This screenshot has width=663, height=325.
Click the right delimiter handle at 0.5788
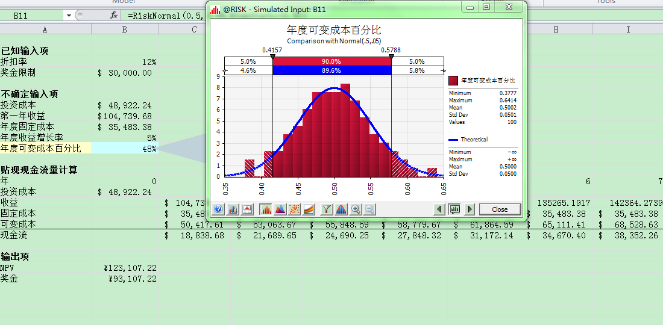click(391, 57)
